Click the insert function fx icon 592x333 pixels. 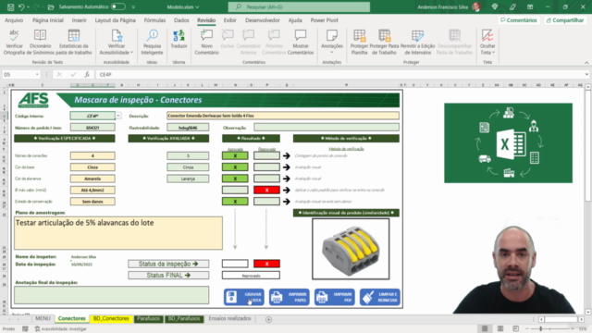87,74
